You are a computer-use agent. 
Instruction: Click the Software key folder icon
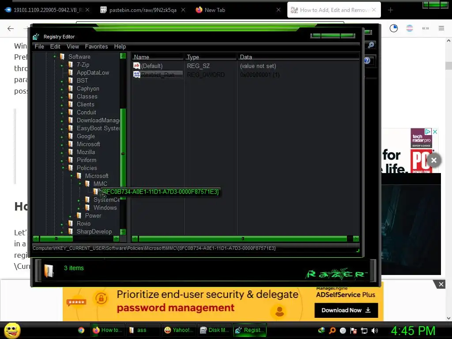coord(62,56)
